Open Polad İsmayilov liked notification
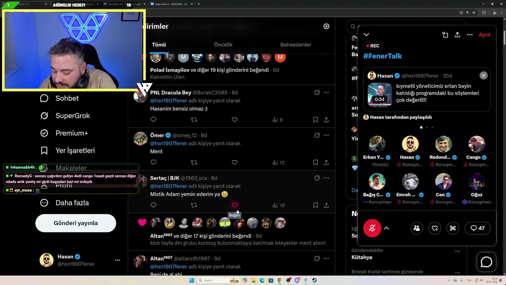 pyautogui.click(x=232, y=70)
